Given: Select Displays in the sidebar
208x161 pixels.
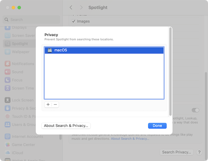Looking at the screenshot, I should (19, 28).
